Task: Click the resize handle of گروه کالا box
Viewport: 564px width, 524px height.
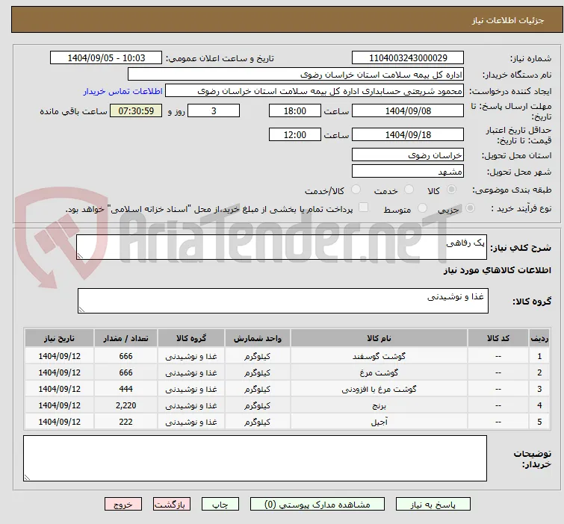Action: [x=81, y=309]
